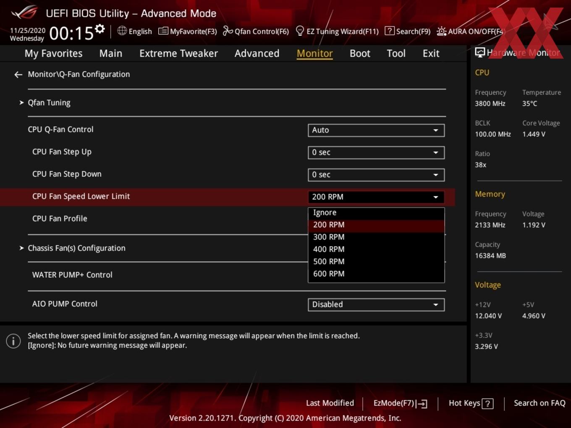Viewport: 571px width, 428px height.
Task: Select CPU Fan Speed Lower Limit label
Action: pos(81,196)
